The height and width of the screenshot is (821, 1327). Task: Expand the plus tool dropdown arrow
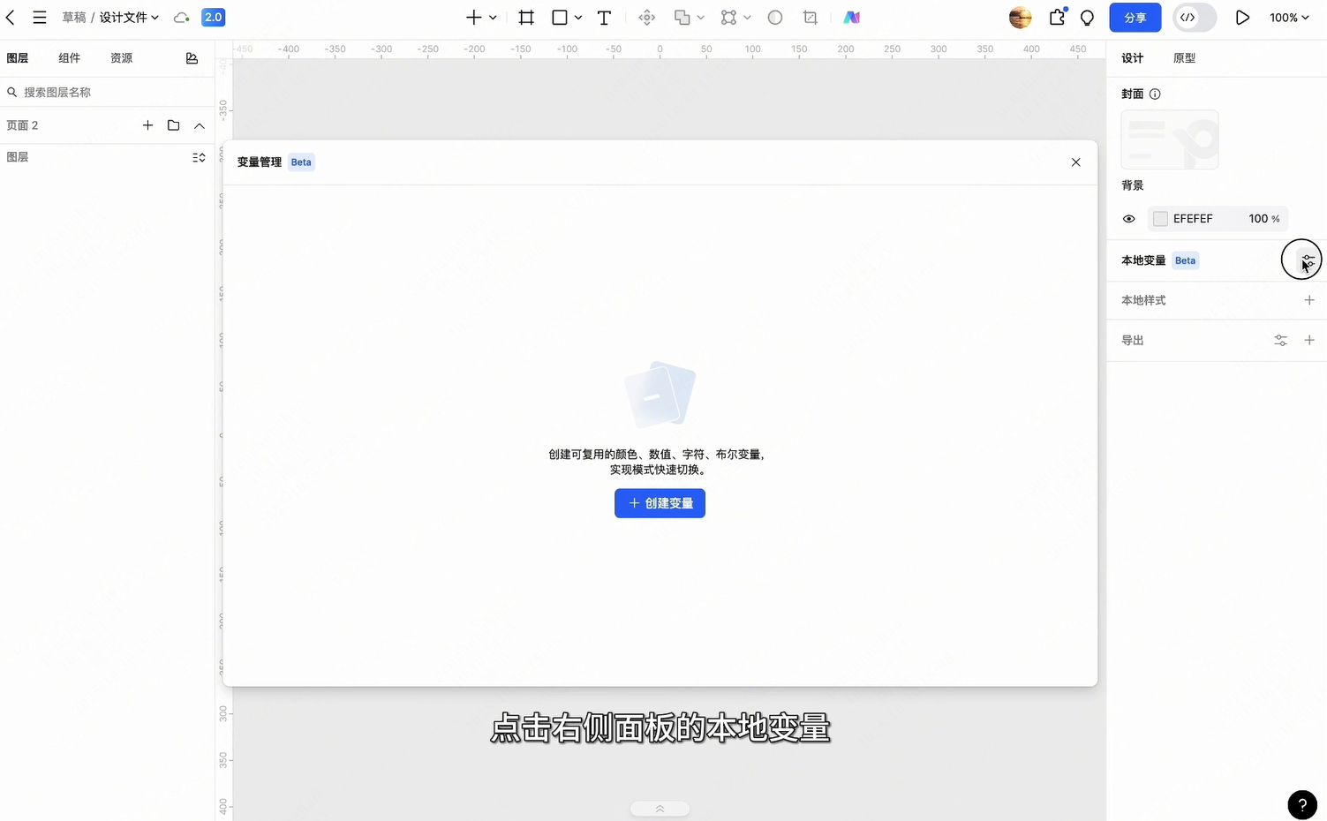pyautogui.click(x=493, y=18)
